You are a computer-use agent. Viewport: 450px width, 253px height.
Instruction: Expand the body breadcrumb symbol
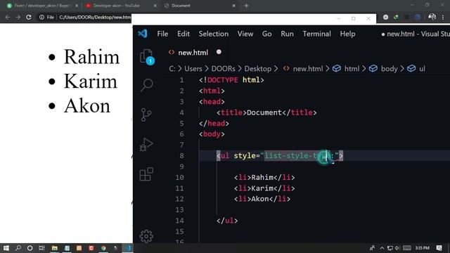tap(389, 69)
